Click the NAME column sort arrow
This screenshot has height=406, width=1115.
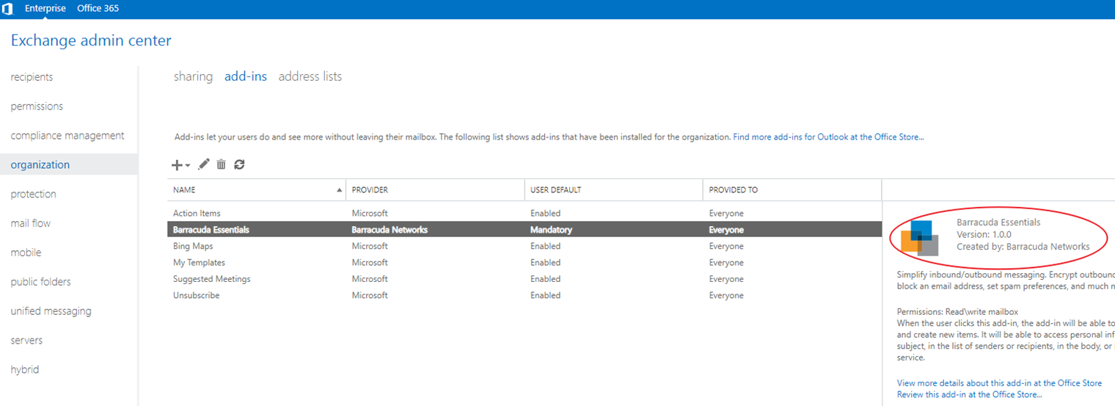tap(339, 190)
